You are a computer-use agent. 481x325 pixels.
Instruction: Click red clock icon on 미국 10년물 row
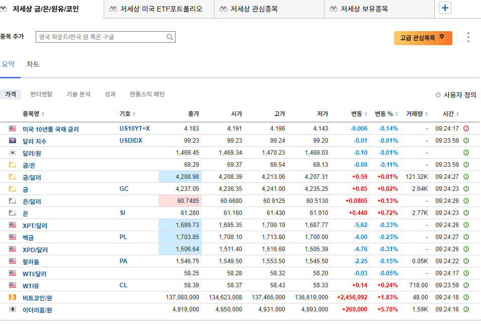click(x=466, y=129)
